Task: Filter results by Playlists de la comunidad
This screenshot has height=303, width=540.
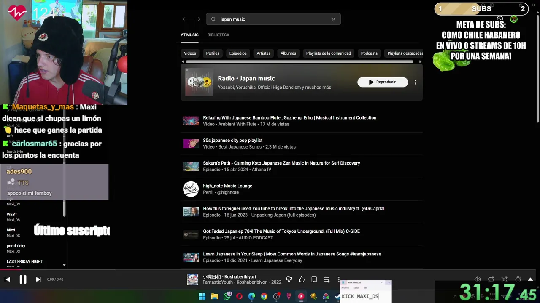Action: coord(329,53)
